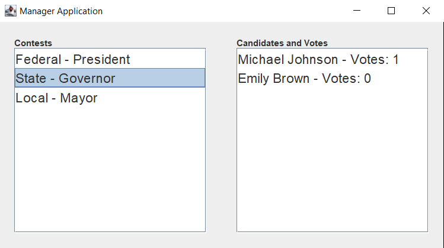Click the 'Votes: 1' count text
The height and width of the screenshot is (248, 444).
click(x=374, y=59)
